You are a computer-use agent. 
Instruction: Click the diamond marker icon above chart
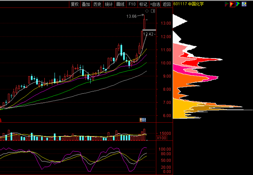click(147, 11)
